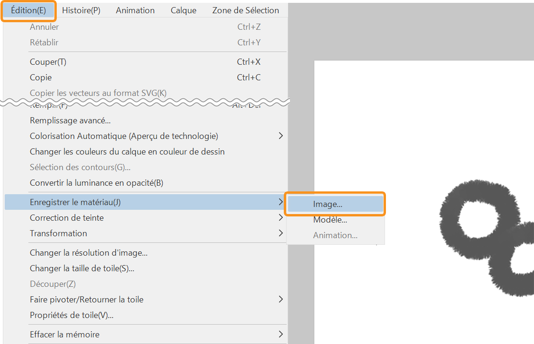Screen dimensions: 534x344
Task: Choose Convertir la luminance en opacité(B)
Action: pyautogui.click(x=96, y=183)
